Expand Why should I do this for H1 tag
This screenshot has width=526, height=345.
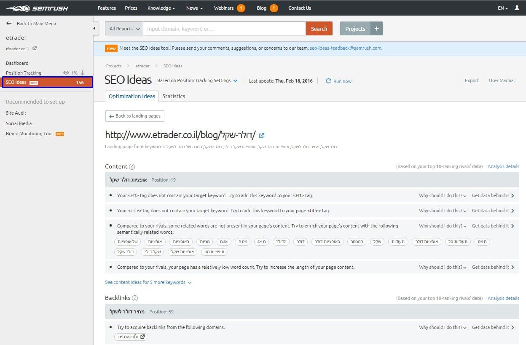[443, 195]
